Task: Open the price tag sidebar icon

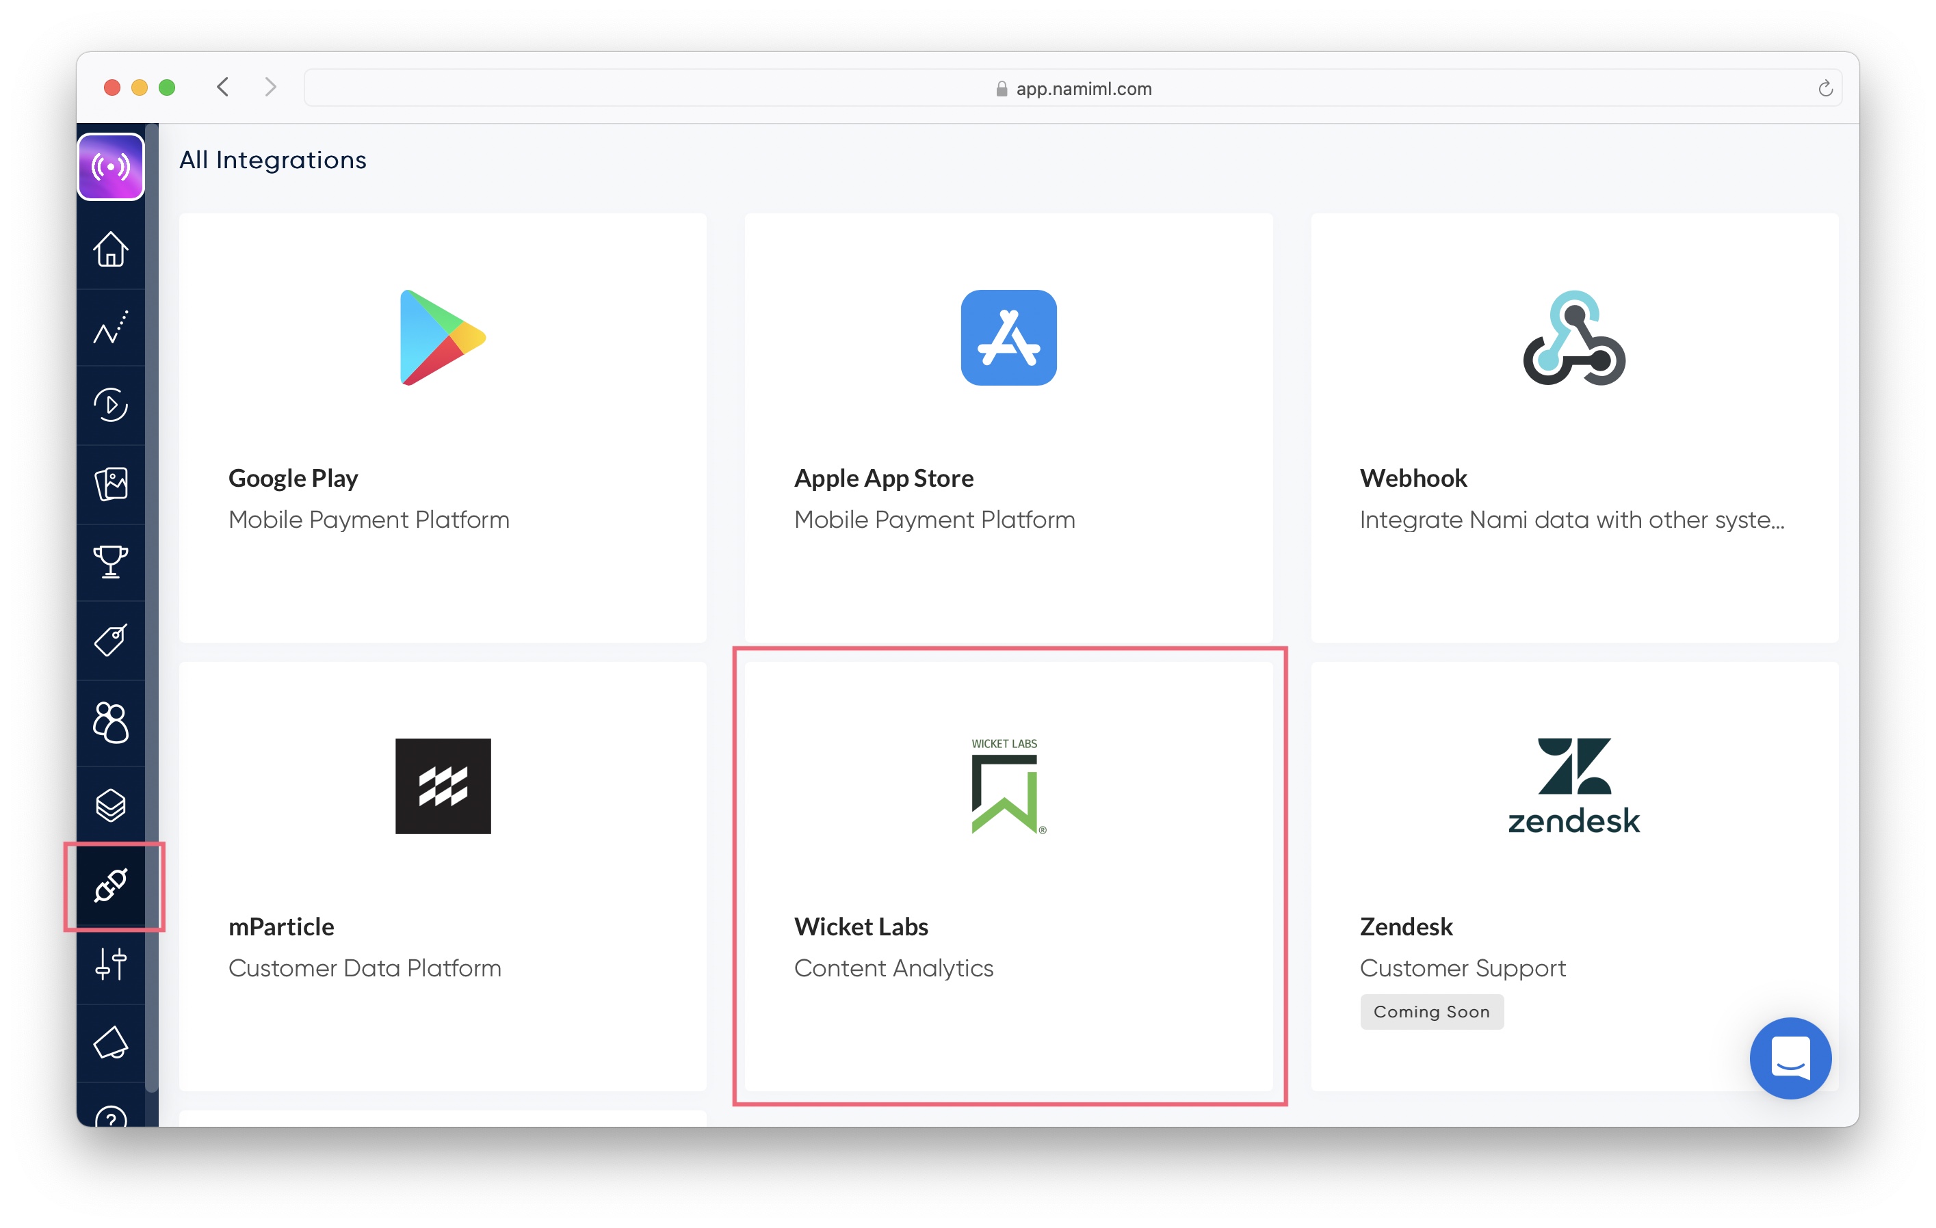Action: pos(111,641)
